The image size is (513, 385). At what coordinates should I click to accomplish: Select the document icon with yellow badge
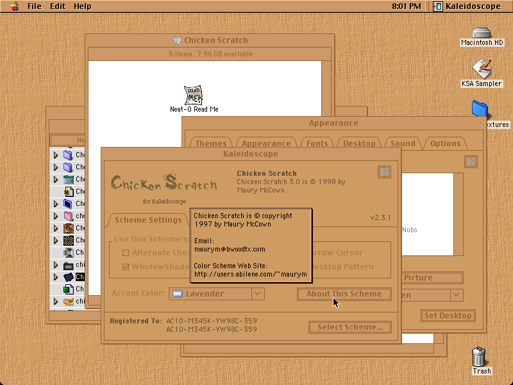point(69,191)
